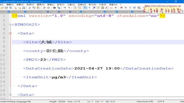Open the 編輯(E) menu
Viewport: 184px width, 103px height.
(10, 5)
